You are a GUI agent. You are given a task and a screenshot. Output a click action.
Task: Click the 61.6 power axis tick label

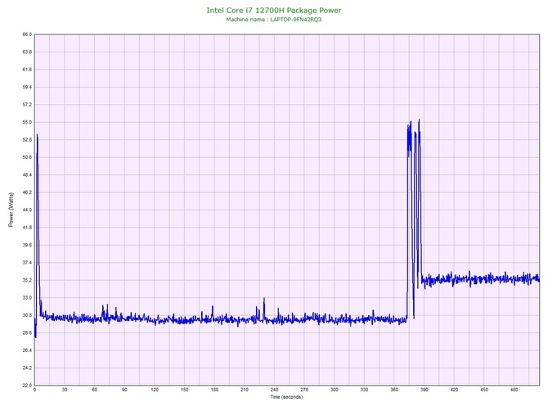27,70
